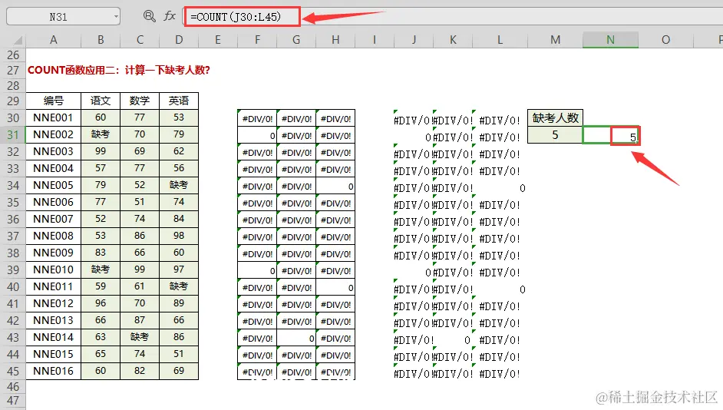Click '缺考' in the NNE014 row
723x410 pixels.
click(x=140, y=337)
